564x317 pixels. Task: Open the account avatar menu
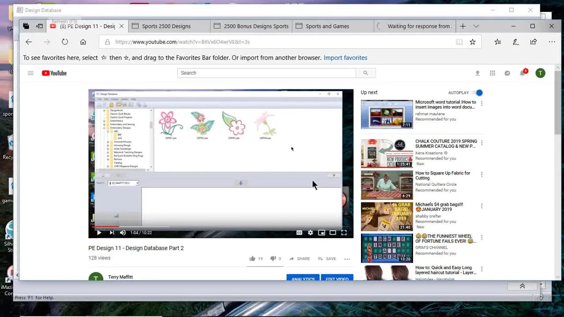pyautogui.click(x=540, y=73)
